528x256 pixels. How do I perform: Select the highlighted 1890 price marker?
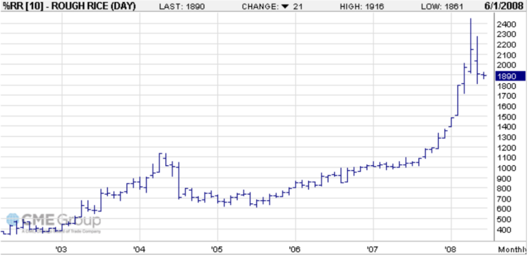(511, 76)
